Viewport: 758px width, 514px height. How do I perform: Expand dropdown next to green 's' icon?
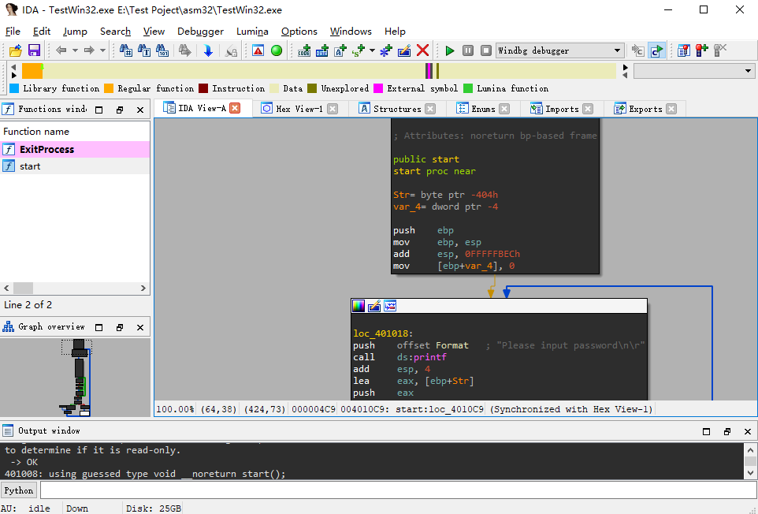point(372,50)
